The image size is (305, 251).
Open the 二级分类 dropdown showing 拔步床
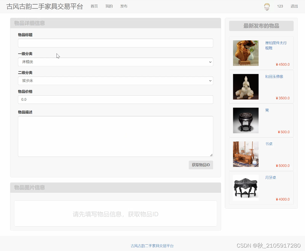(x=116, y=81)
